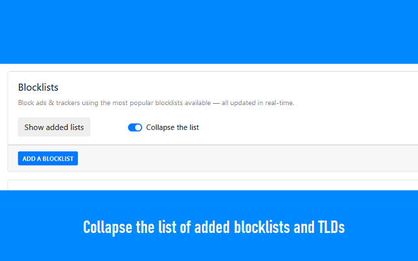Click the "Show added lists" button
Screen dimensions: 418x261
click(54, 127)
